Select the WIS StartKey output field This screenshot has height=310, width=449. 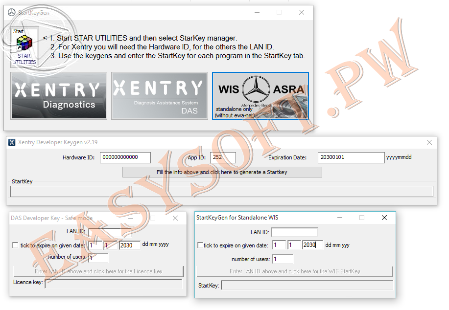307,285
